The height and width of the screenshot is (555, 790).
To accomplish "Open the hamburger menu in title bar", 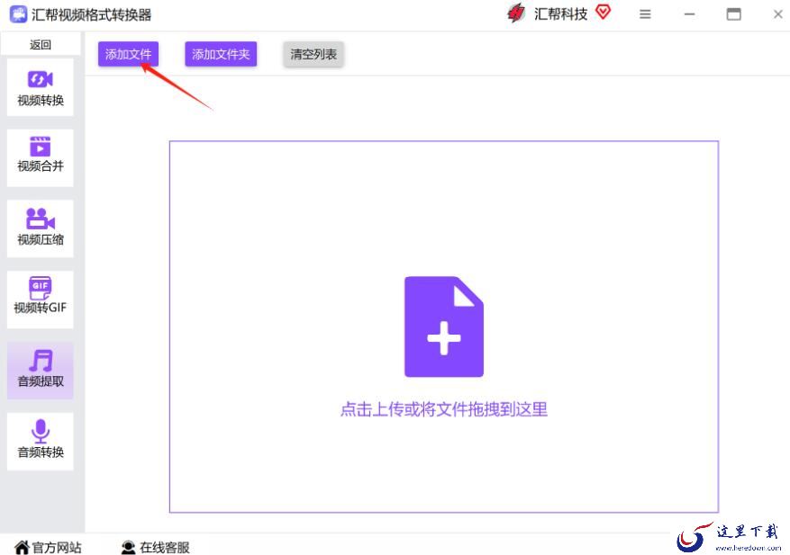I will pos(645,14).
